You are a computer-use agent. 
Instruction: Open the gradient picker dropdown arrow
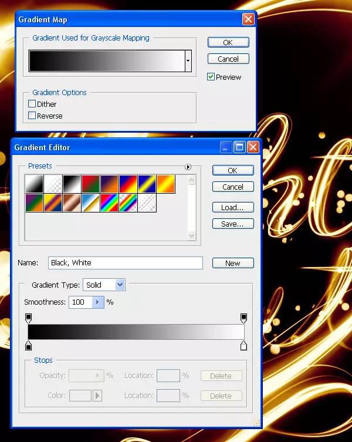pos(188,61)
